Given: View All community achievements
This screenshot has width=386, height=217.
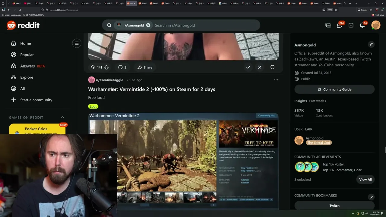Looking at the screenshot, I should 365,179.
